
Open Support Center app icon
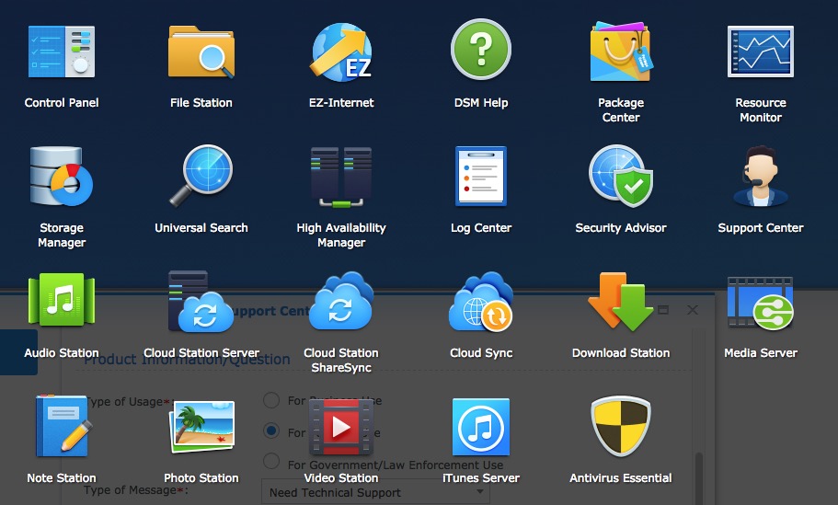tap(761, 176)
